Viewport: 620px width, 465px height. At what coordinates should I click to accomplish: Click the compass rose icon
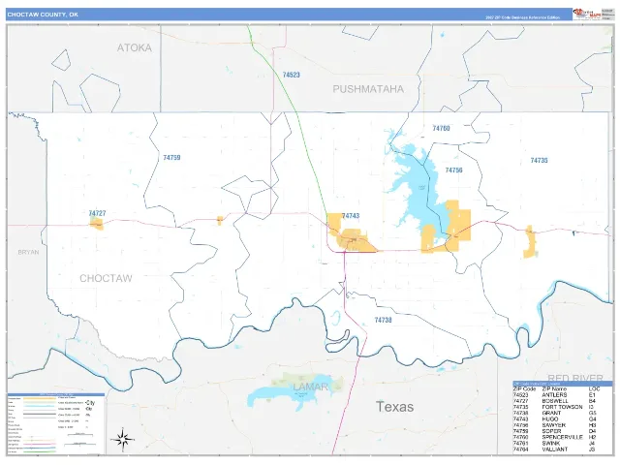click(x=122, y=439)
